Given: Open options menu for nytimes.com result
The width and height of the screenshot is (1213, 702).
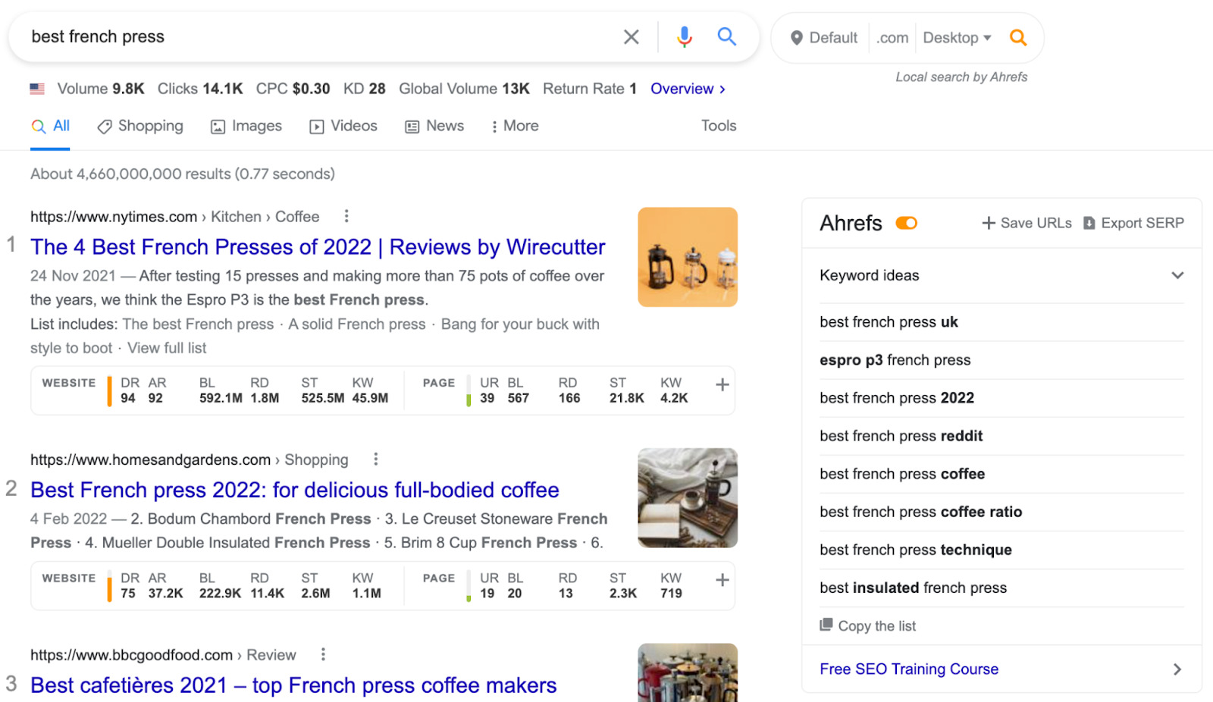Looking at the screenshot, I should pos(346,216).
